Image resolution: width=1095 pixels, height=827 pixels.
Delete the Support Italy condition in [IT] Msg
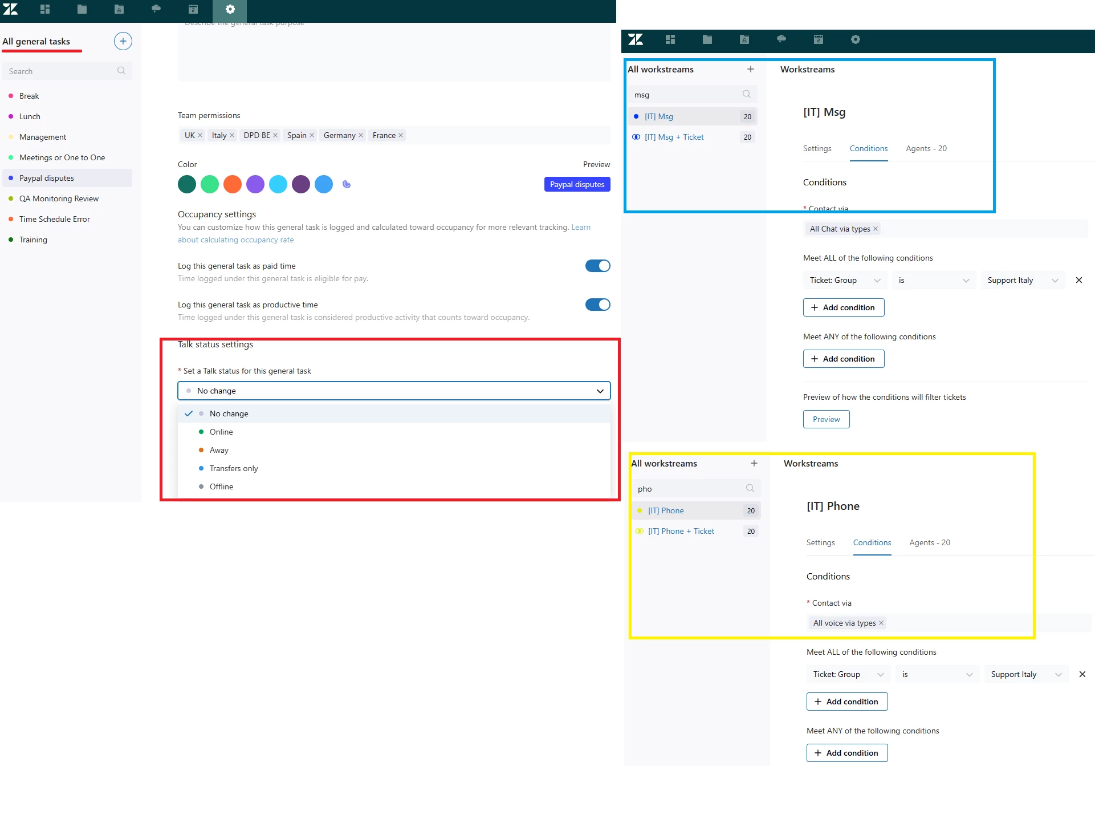tap(1078, 280)
